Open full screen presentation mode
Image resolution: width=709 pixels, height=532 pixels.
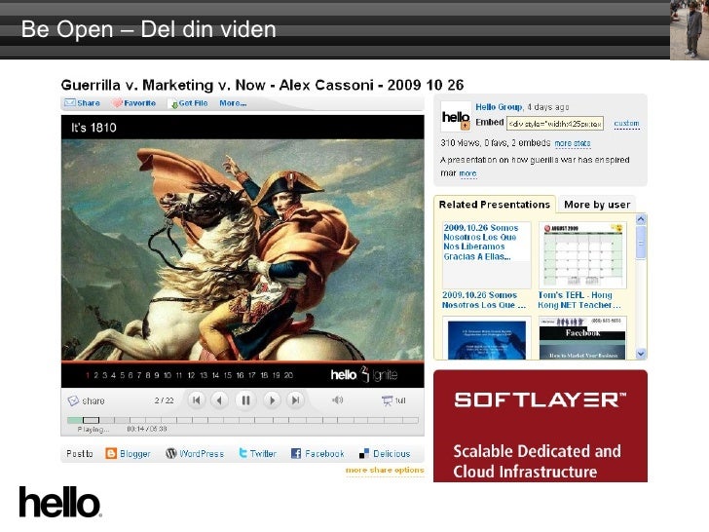393,400
